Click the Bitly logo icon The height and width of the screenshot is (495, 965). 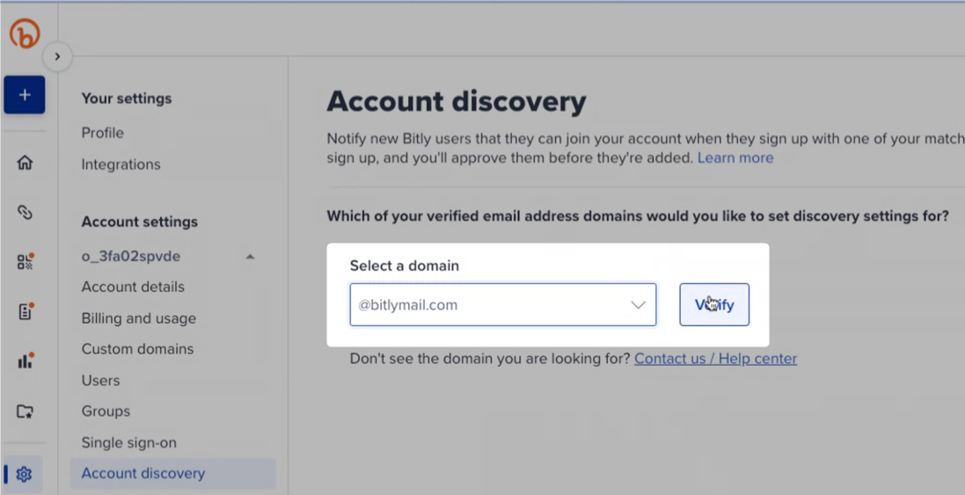(25, 33)
